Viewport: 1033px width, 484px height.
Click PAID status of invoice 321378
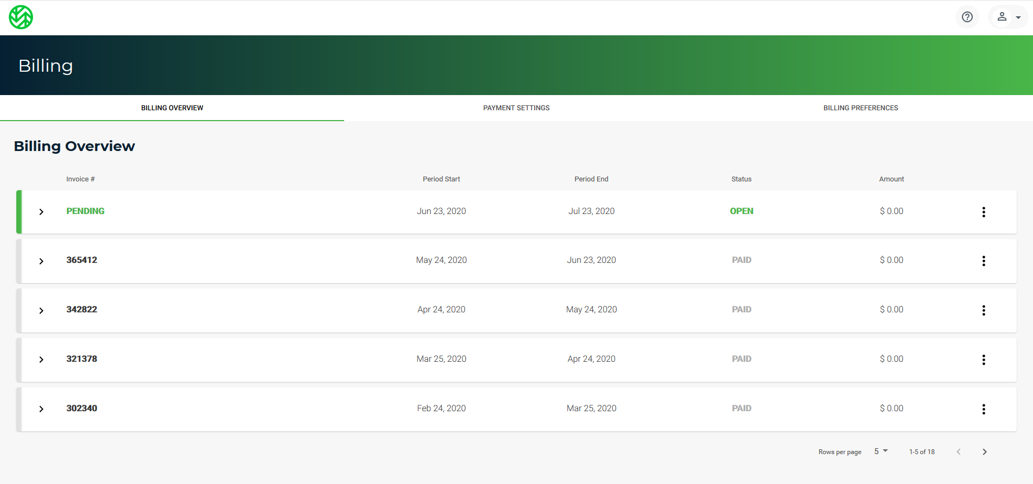(x=742, y=359)
